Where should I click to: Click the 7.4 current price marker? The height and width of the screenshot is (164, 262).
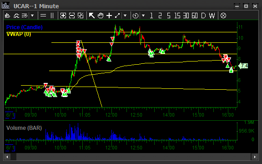(x=243, y=66)
